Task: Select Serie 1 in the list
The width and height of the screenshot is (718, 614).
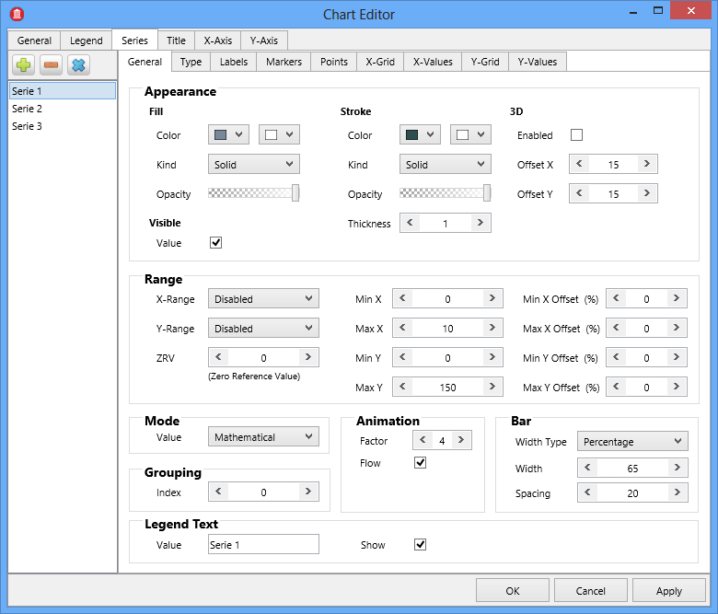Action: pos(63,90)
